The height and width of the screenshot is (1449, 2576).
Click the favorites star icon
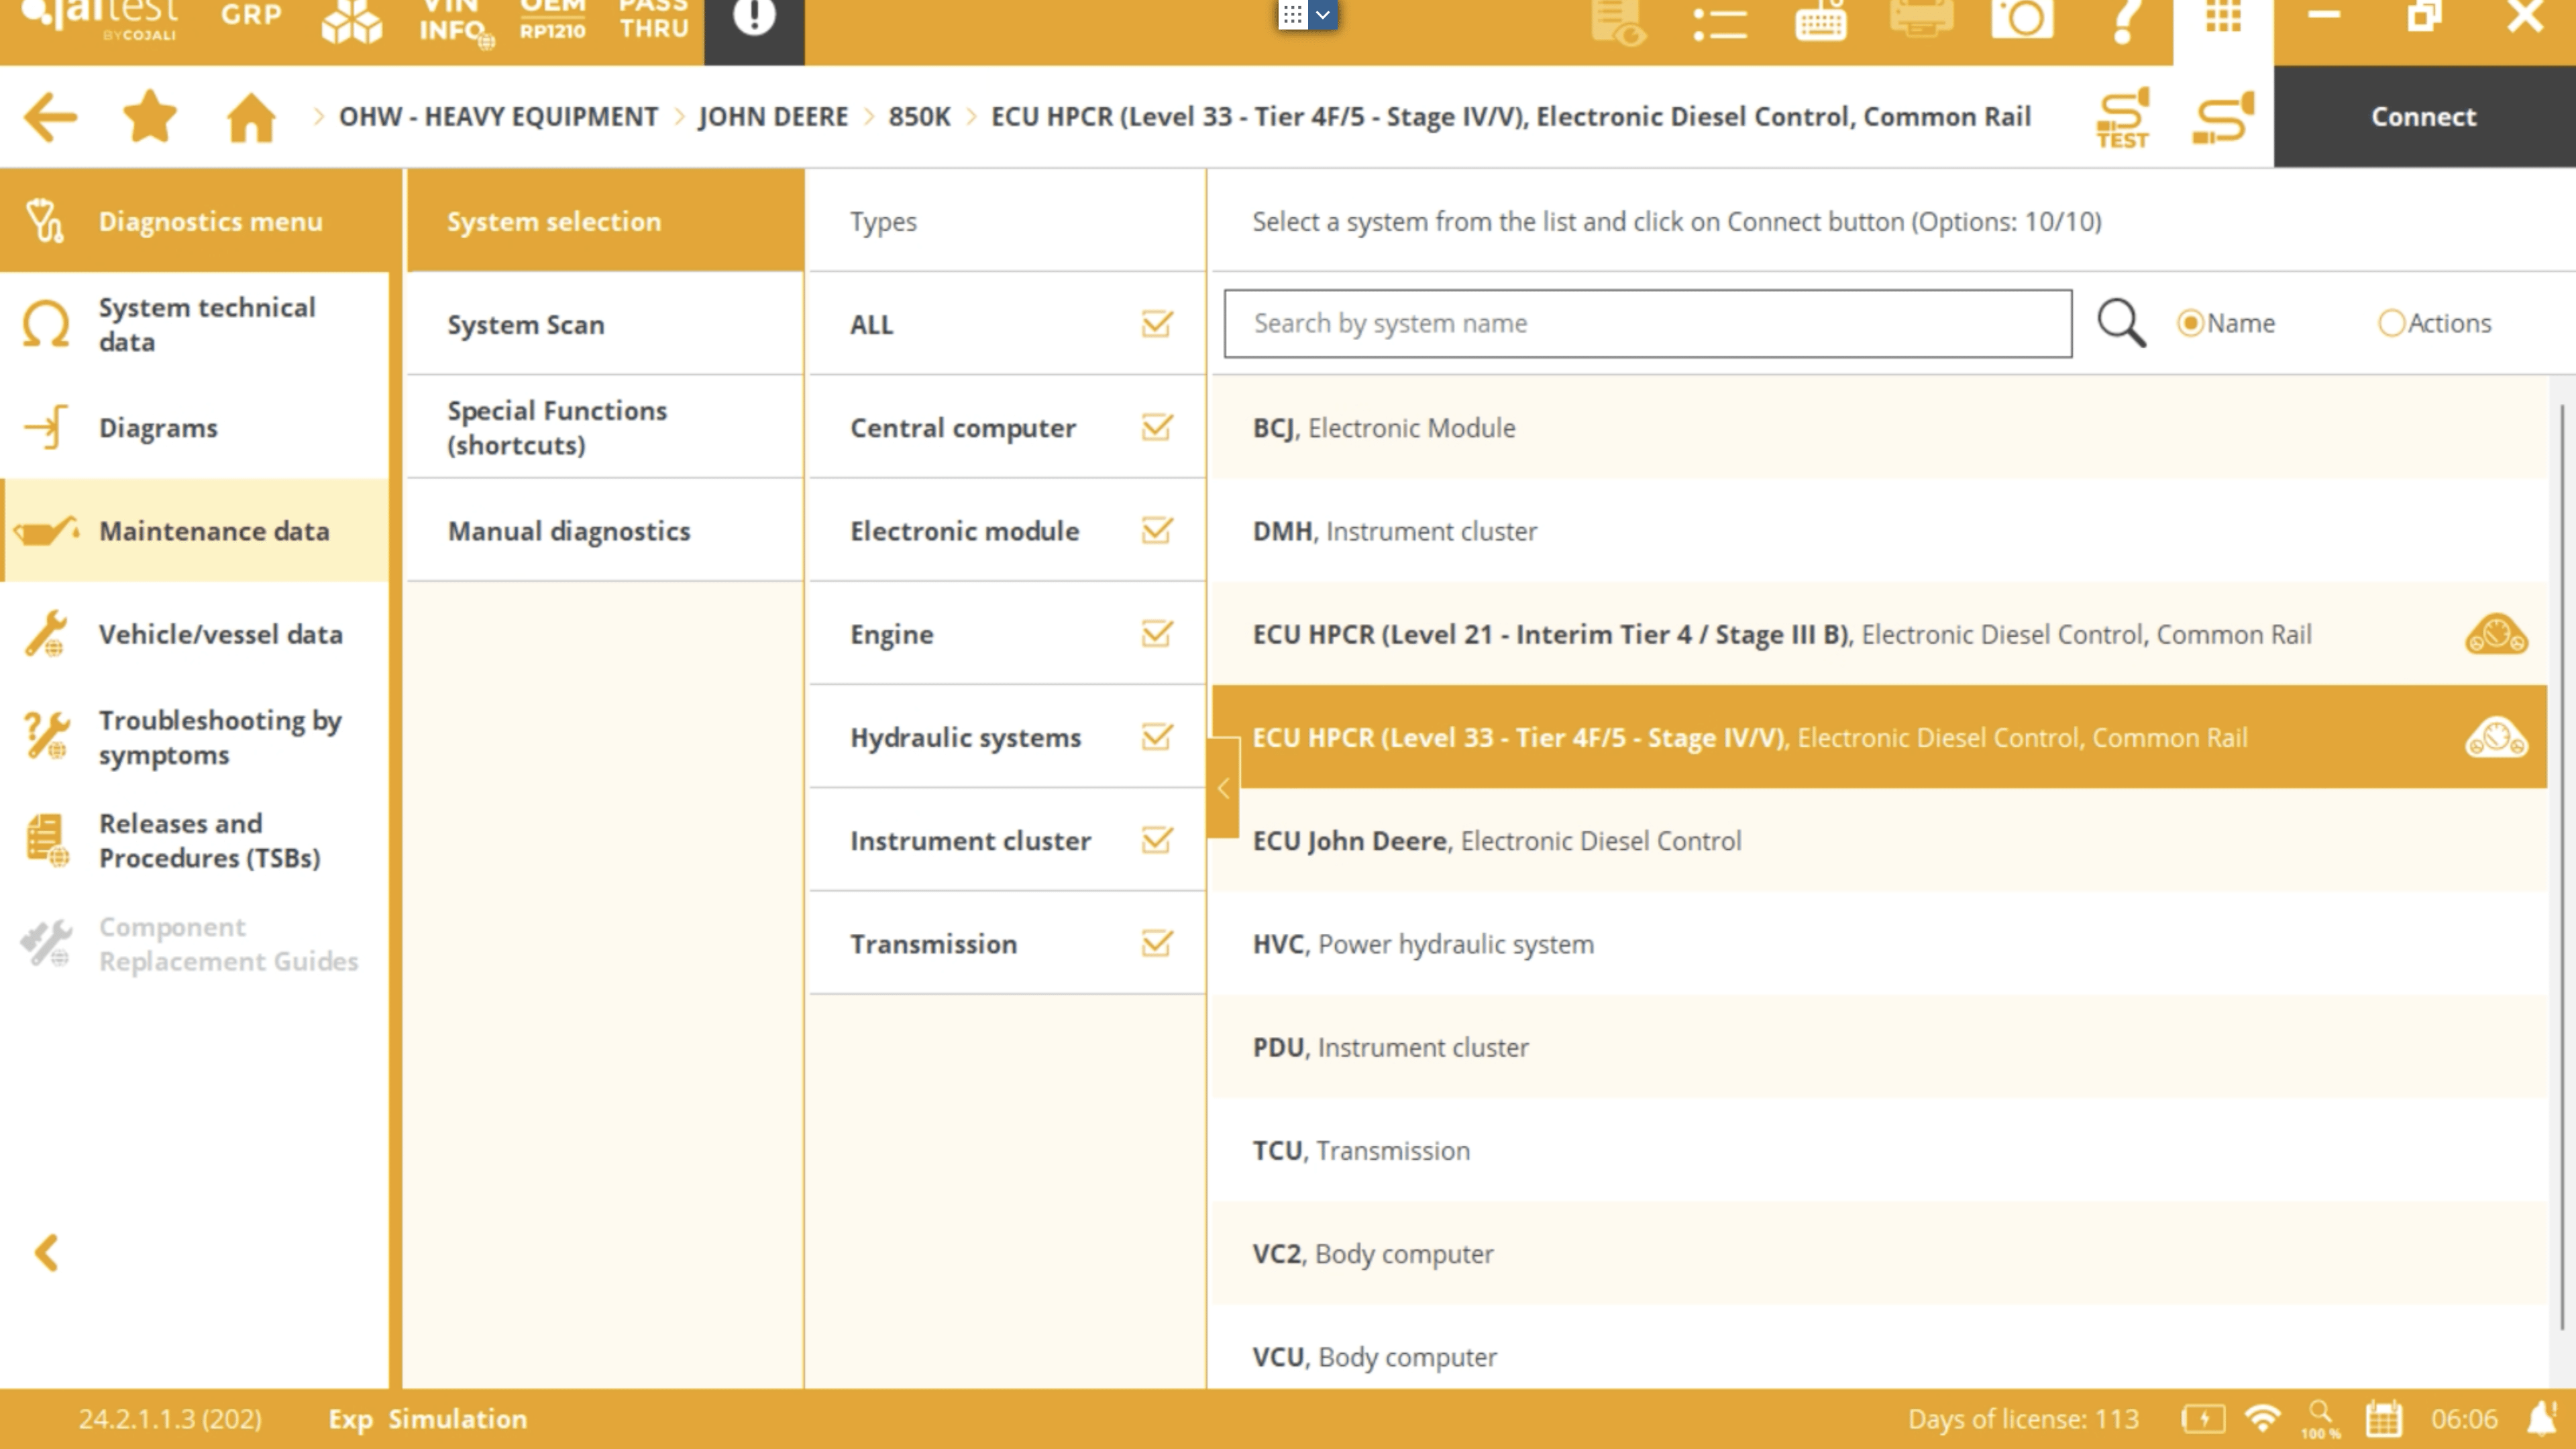pyautogui.click(x=150, y=117)
